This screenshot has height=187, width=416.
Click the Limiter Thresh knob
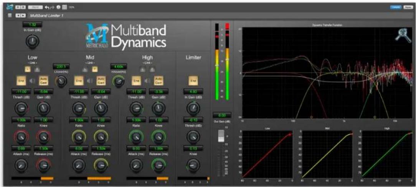click(x=193, y=137)
